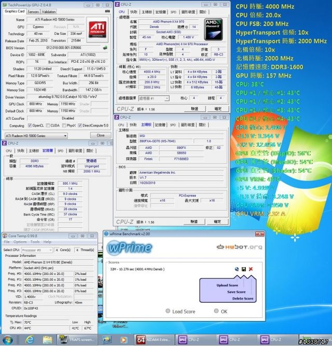Screen dimensions: 332x346
Task: Click the Save Score link
Action: click(236, 292)
